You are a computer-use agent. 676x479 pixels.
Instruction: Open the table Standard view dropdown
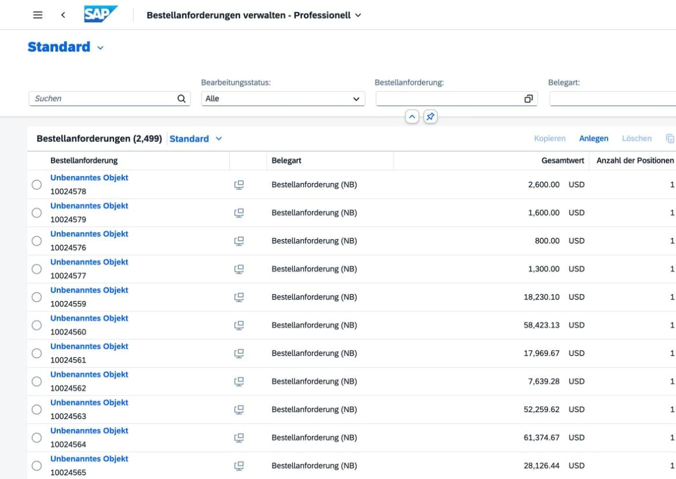[219, 138]
